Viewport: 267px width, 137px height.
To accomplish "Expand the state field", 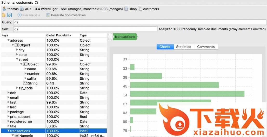I will tap(17, 55).
